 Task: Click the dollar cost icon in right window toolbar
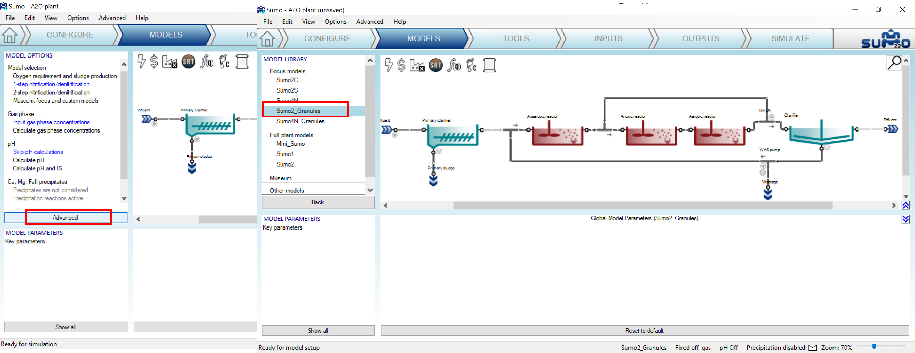coord(401,65)
